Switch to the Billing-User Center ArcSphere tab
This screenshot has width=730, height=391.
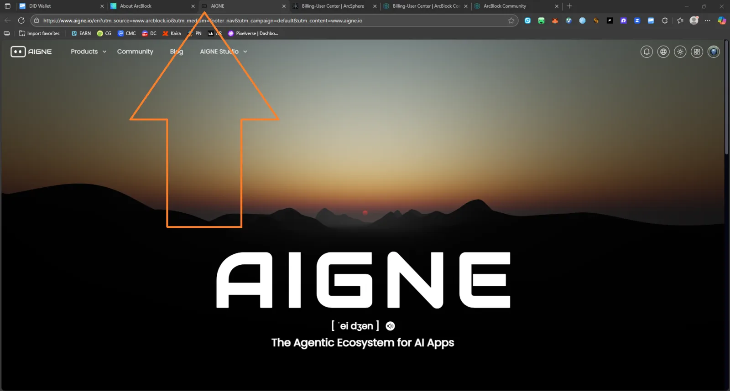[334, 6]
